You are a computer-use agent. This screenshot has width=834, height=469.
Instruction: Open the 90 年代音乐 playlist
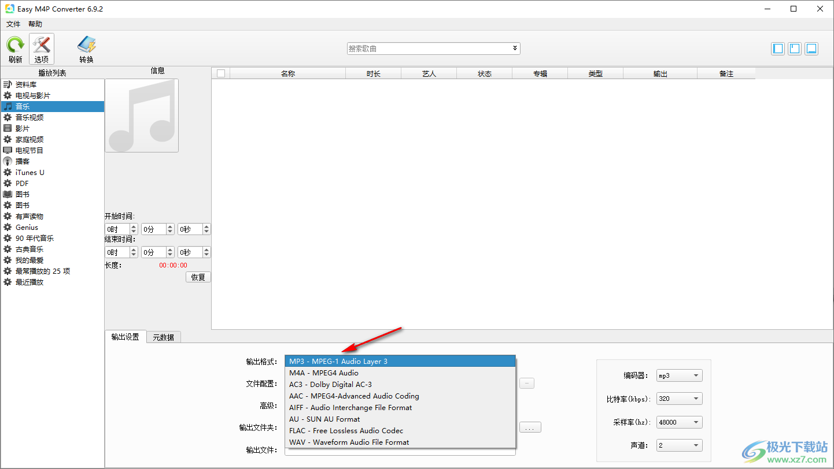point(52,238)
